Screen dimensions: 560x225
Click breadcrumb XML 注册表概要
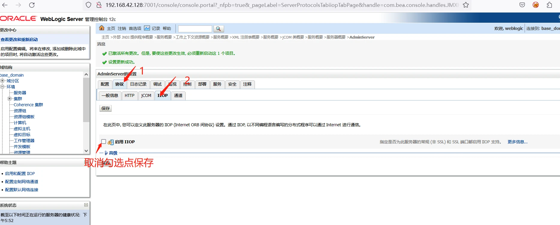tap(246, 37)
